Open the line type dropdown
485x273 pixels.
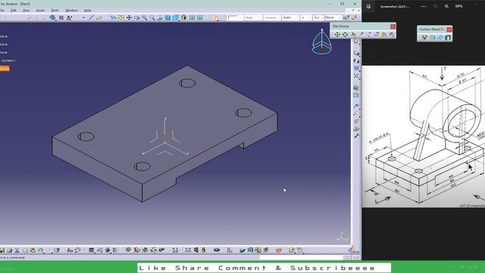click(272, 17)
